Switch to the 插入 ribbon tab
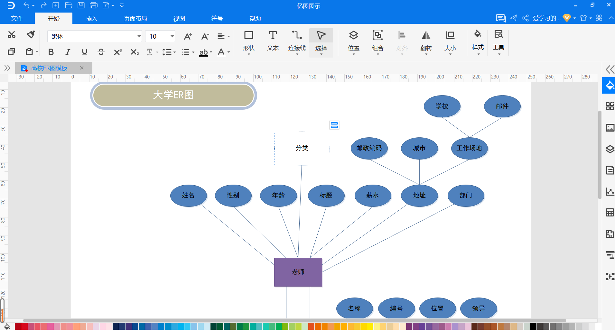Screen dimensions: 615x330 [x=91, y=19]
